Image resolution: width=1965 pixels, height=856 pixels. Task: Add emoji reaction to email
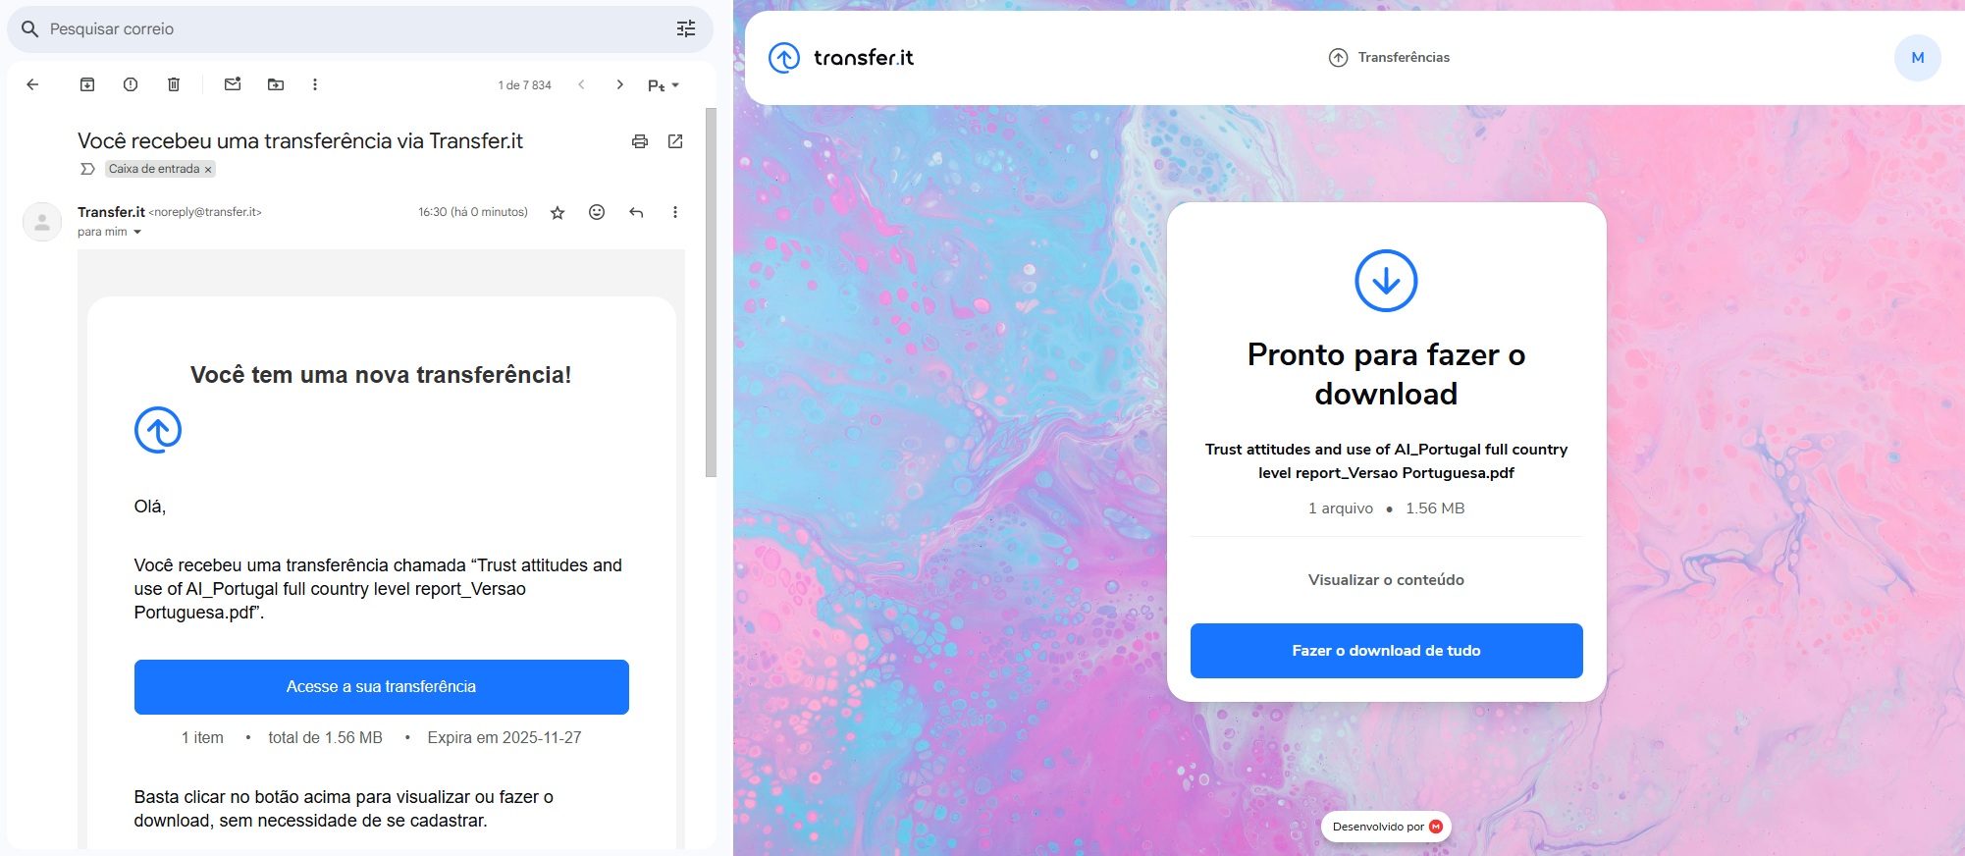click(x=597, y=212)
